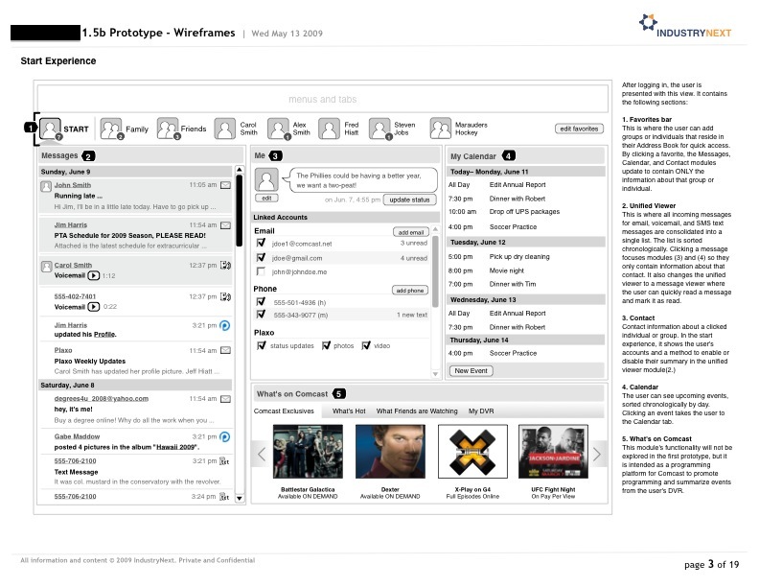
Task: Open the Battlestar Galactica thumbnail
Action: (308, 452)
